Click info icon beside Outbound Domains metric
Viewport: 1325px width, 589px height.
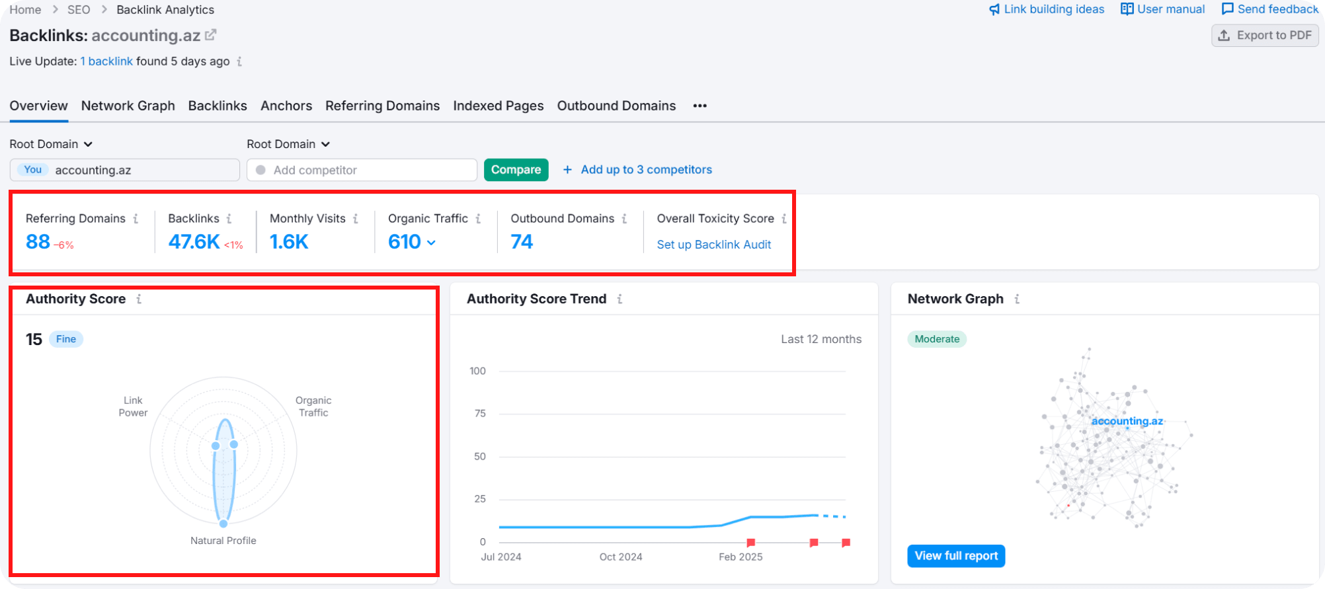[x=624, y=219]
